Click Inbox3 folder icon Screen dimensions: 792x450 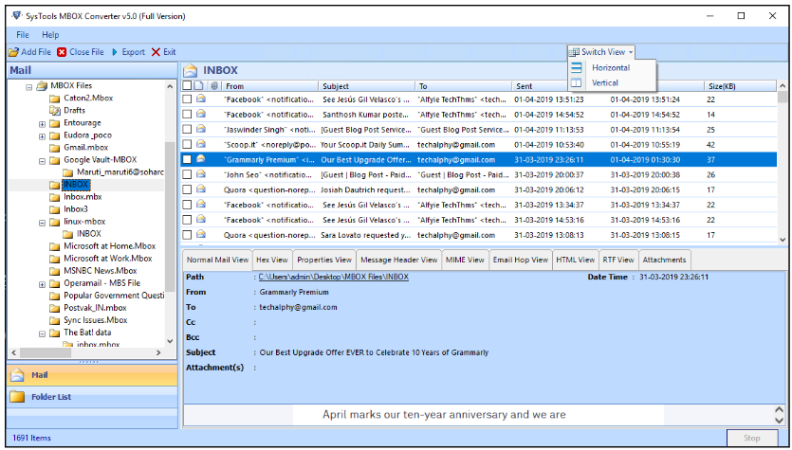[55, 209]
